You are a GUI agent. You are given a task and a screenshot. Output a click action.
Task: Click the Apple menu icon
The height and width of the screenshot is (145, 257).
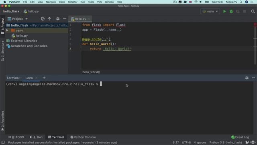pos(4,2)
